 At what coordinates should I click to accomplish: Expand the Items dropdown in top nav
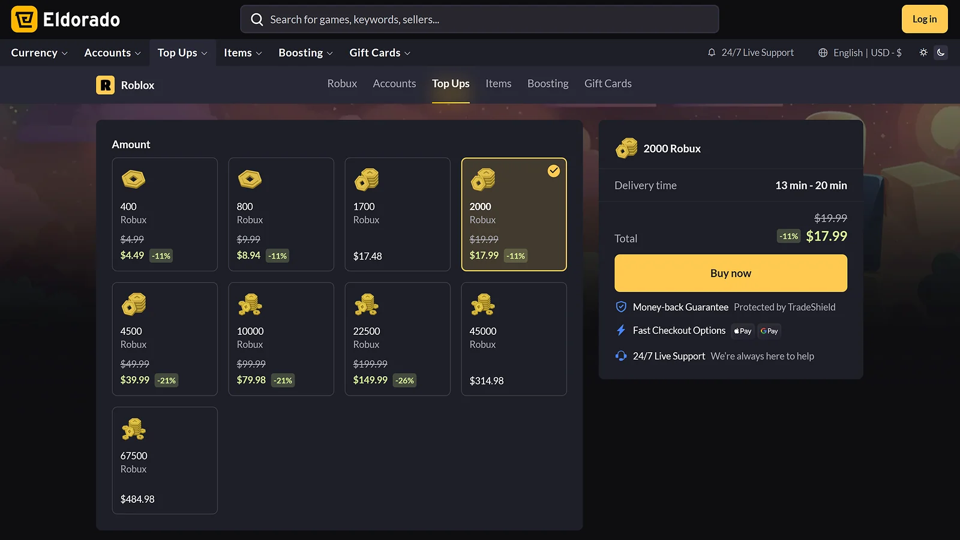coord(242,53)
